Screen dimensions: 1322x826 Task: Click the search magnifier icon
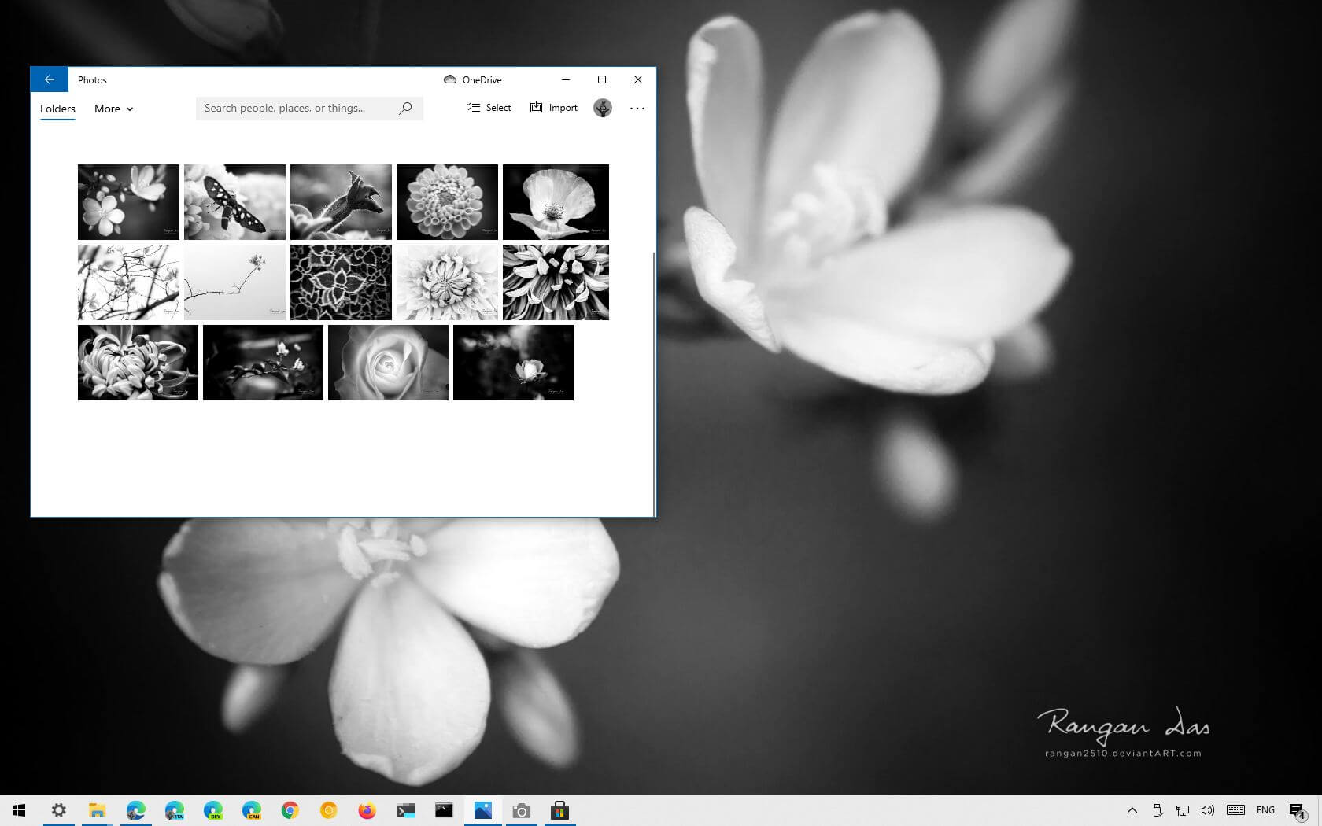coord(405,109)
